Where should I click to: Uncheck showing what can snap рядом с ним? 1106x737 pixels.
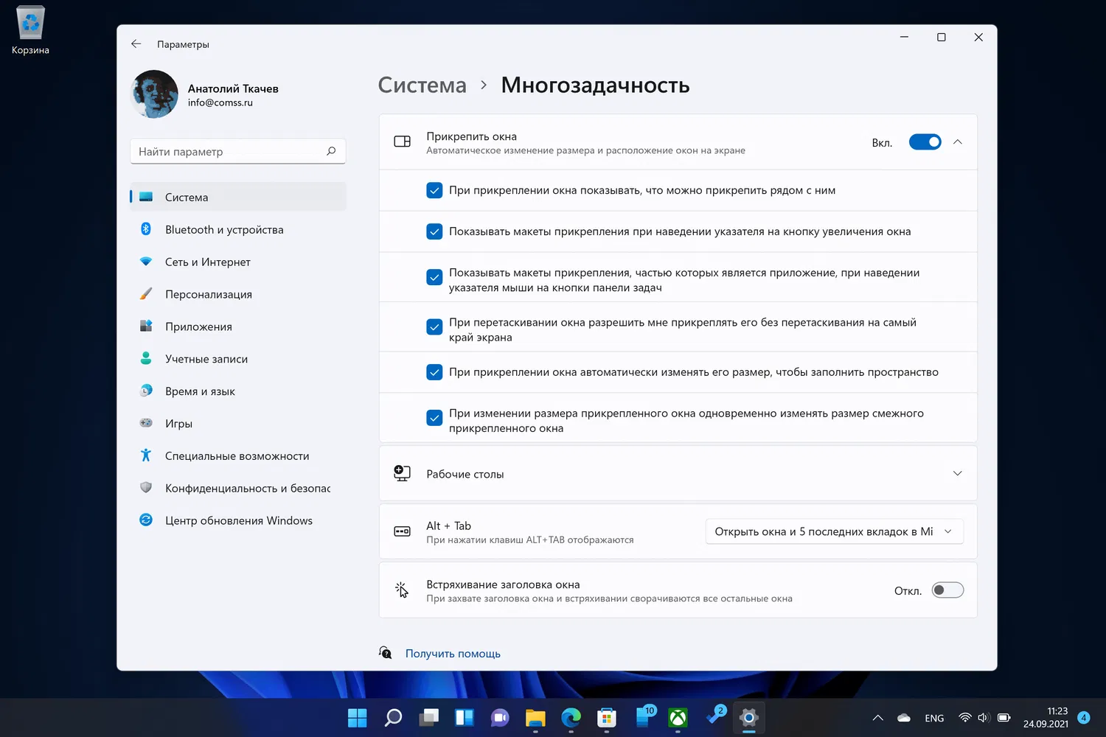coord(434,190)
